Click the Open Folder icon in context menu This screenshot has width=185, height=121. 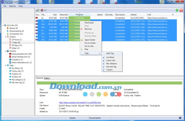point(81,40)
